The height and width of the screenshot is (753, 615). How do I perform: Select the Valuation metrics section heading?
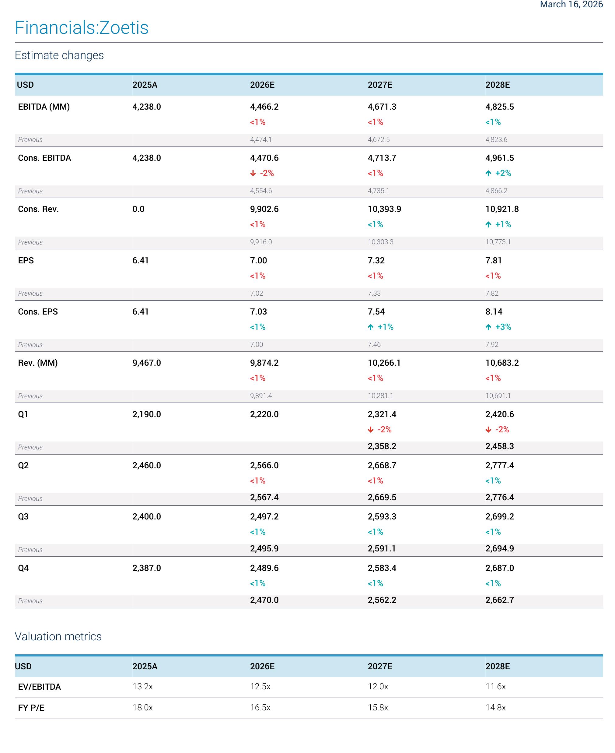(x=58, y=636)
